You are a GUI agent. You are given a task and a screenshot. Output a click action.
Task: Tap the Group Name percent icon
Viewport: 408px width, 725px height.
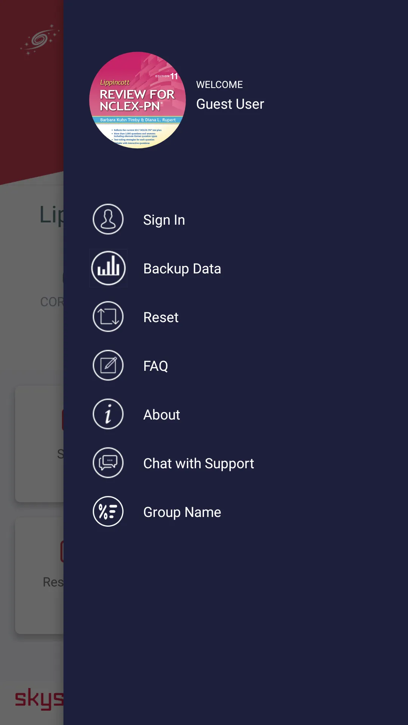tap(108, 512)
